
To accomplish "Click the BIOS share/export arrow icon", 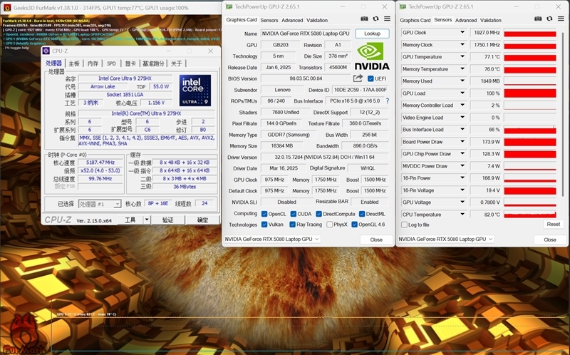I will tap(358, 78).
